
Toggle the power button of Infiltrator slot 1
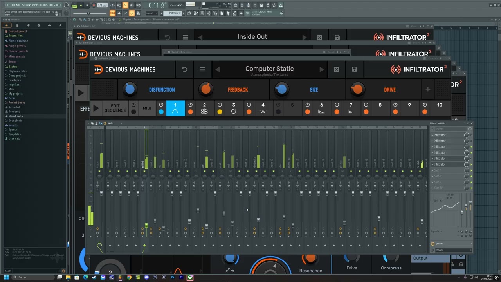pyautogui.click(x=161, y=105)
